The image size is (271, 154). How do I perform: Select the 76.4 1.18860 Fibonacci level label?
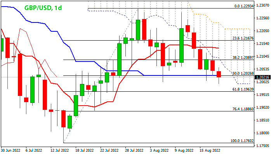243,109
